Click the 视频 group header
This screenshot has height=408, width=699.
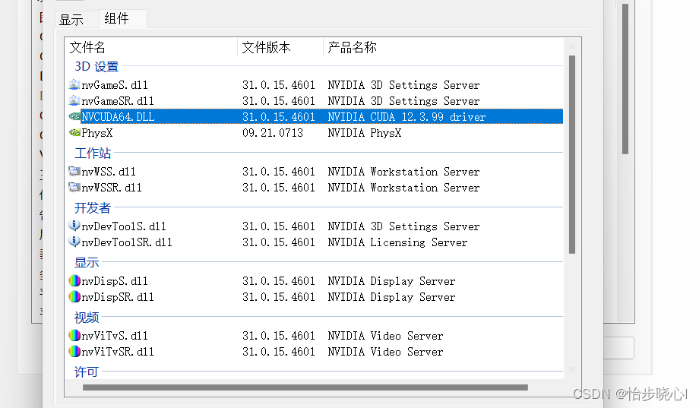pyautogui.click(x=87, y=318)
